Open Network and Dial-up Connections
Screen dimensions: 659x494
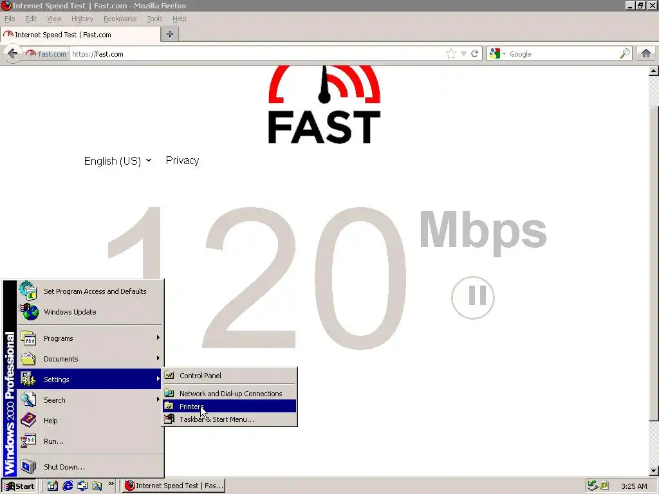[x=230, y=394]
